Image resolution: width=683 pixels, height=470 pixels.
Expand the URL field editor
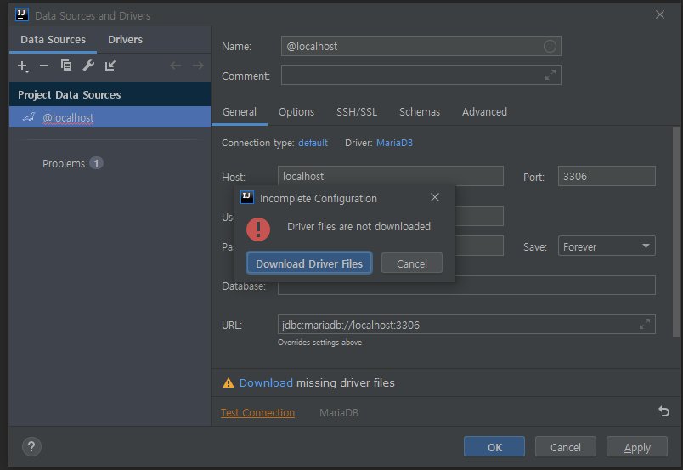tap(645, 324)
